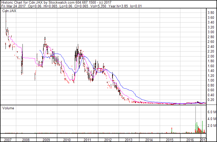This screenshot has width=217, height=142.
Task: Select the 2013 year marker on the time axis
Action: pos(128,140)
